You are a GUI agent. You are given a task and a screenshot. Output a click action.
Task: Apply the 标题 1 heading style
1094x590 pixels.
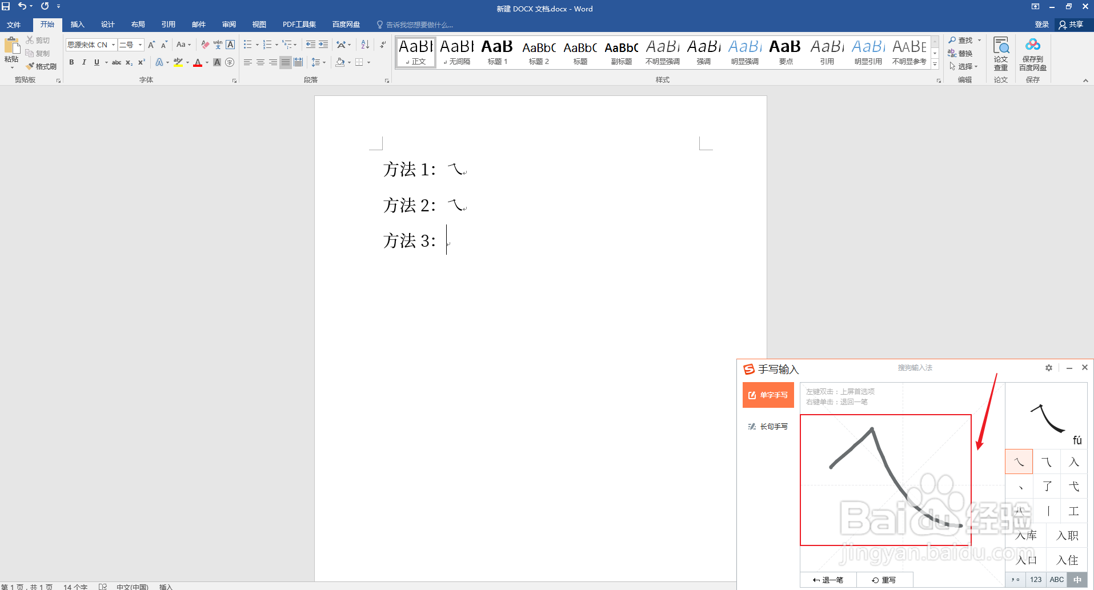pyautogui.click(x=497, y=53)
